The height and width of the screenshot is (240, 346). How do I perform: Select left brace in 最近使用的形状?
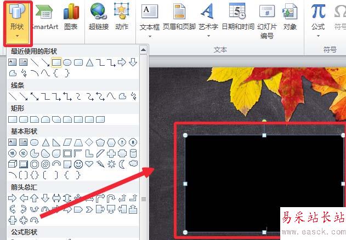pyautogui.click(x=56, y=73)
